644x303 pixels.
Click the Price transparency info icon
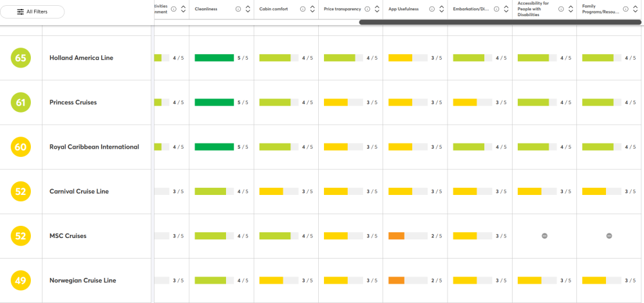click(367, 9)
